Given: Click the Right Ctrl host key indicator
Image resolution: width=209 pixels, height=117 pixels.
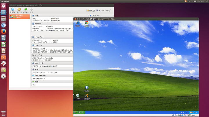Looking at the screenshot, I should pyautogui.click(x=194, y=115).
